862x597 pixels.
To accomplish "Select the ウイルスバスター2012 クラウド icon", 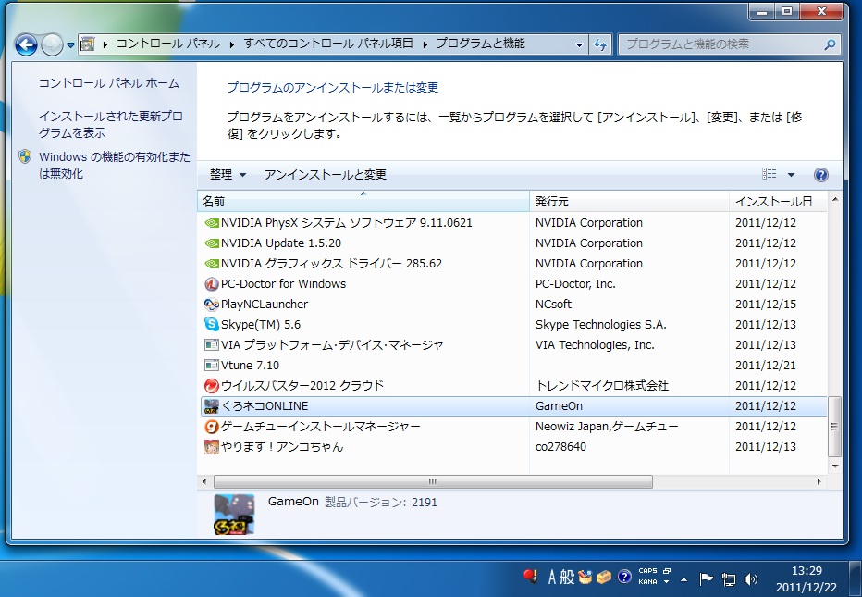I will pos(211,386).
